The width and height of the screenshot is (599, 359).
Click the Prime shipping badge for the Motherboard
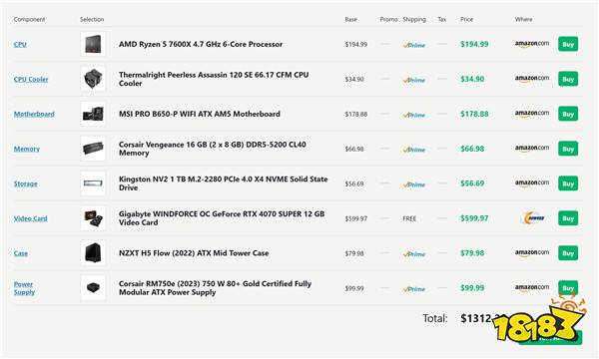point(413,115)
